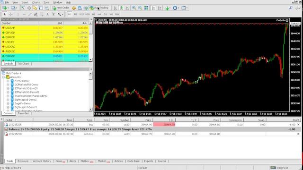Select the text tool A
The height and width of the screenshot is (170, 303).
coord(47,14)
